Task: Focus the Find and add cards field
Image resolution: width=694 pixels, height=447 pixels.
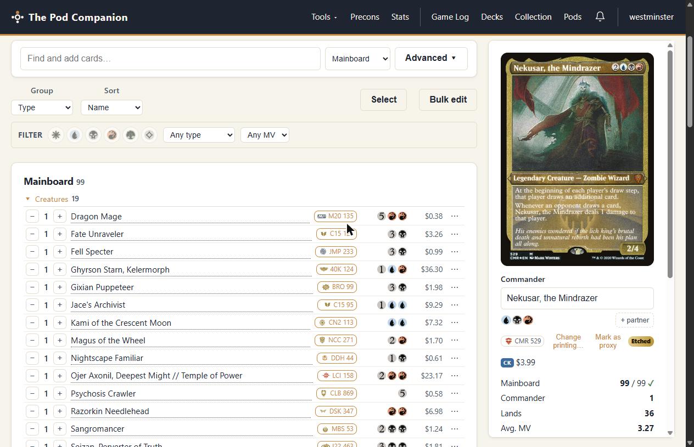Action: pos(170,59)
